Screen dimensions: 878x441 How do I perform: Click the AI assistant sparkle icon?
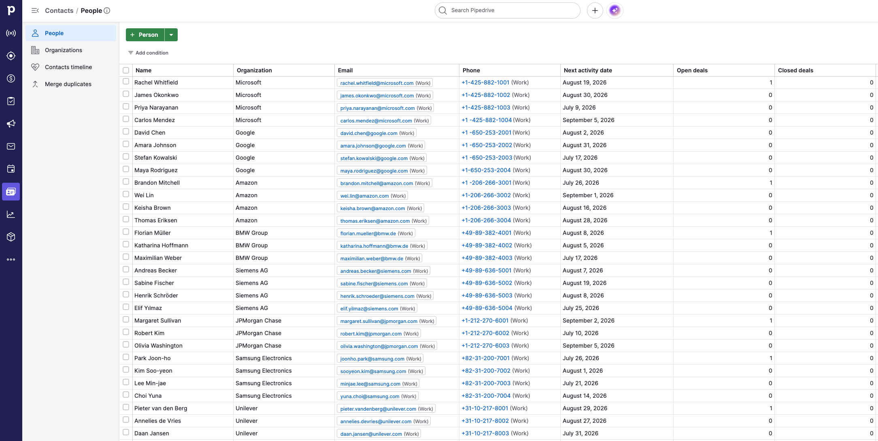pyautogui.click(x=615, y=11)
